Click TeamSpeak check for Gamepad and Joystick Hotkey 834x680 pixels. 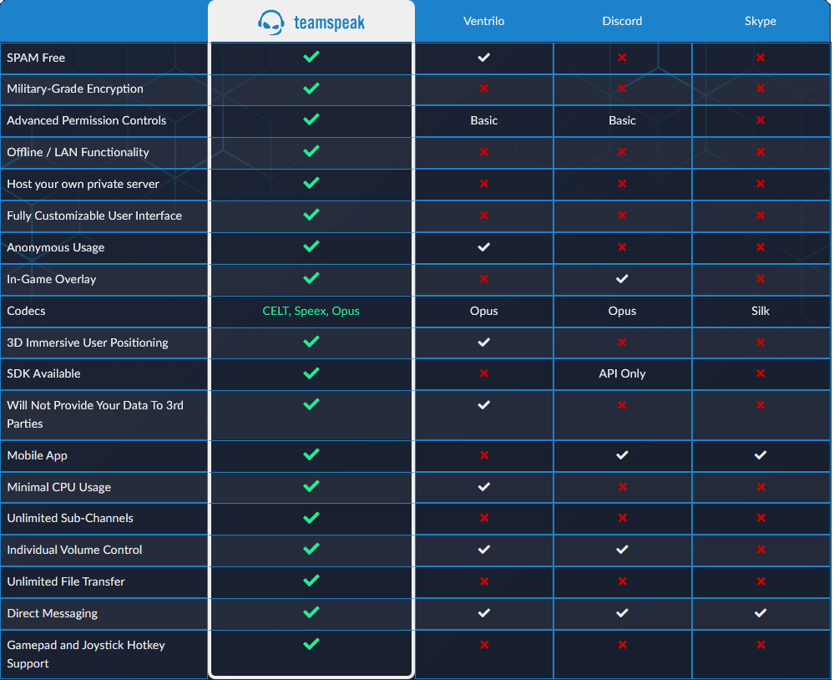(311, 644)
